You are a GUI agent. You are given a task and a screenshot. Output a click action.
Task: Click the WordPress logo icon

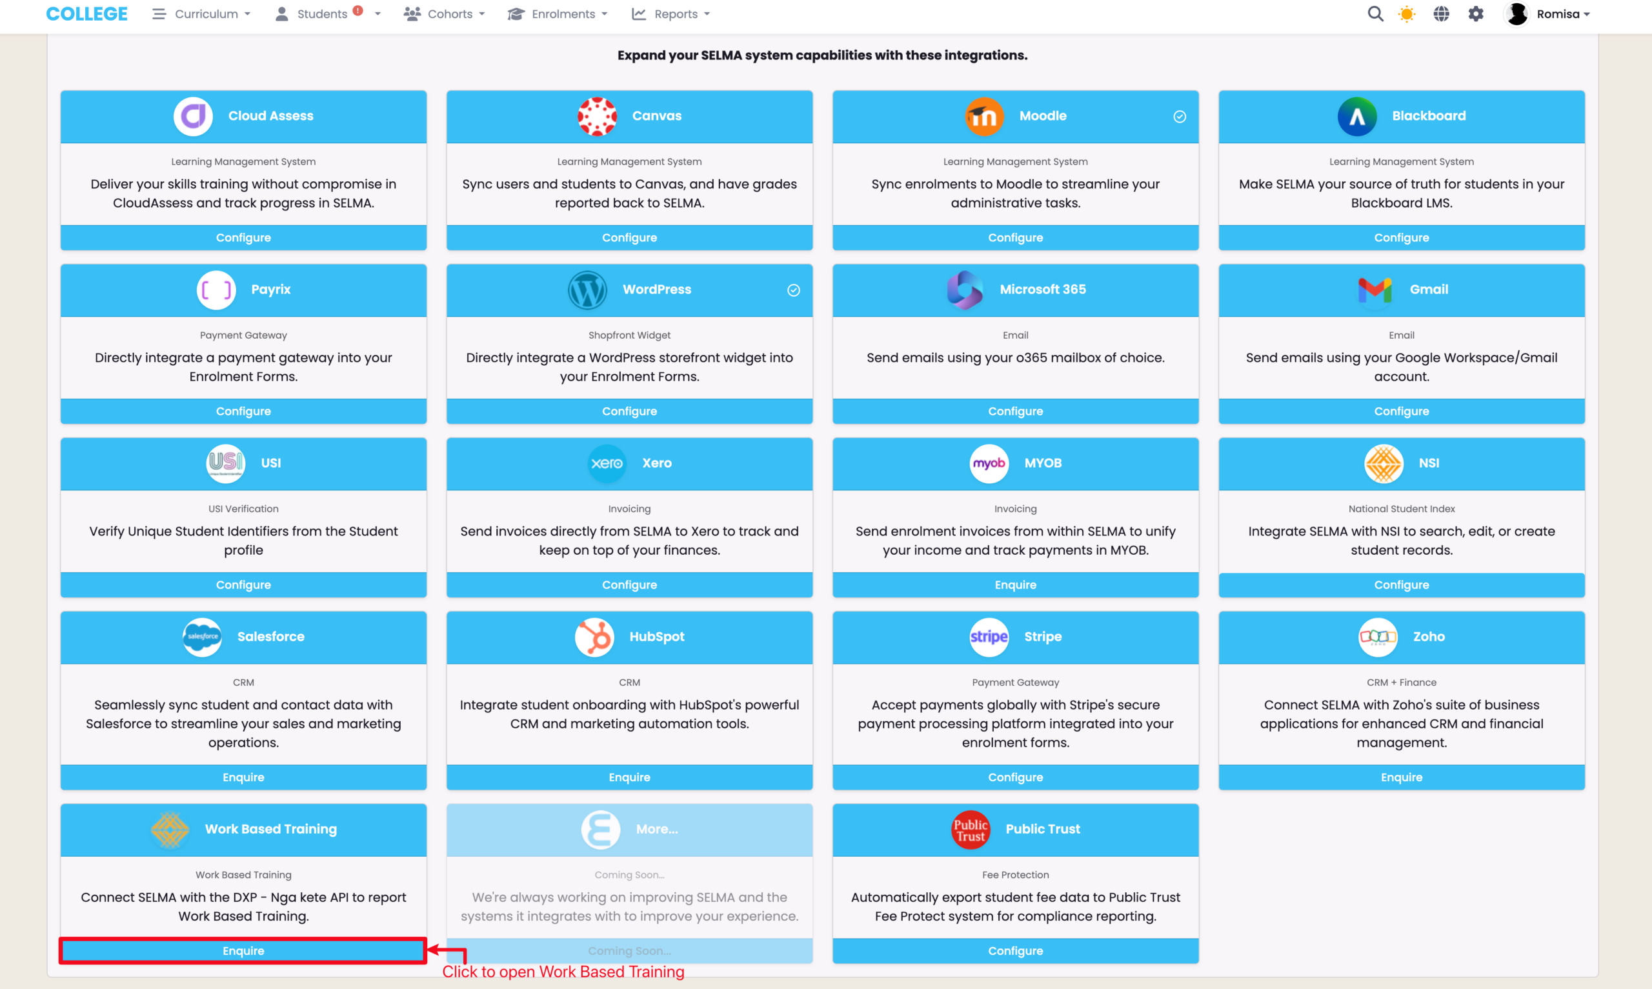coord(587,290)
